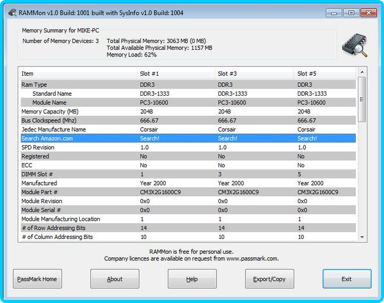Search Amazon for Slot #1 module

(x=149, y=139)
